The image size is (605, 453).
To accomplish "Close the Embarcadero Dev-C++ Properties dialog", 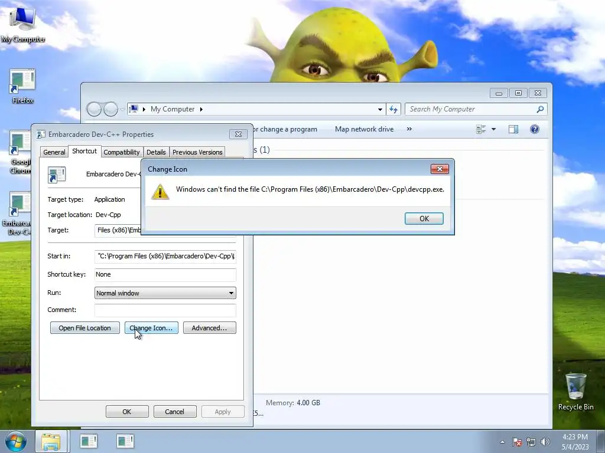I will [x=238, y=134].
